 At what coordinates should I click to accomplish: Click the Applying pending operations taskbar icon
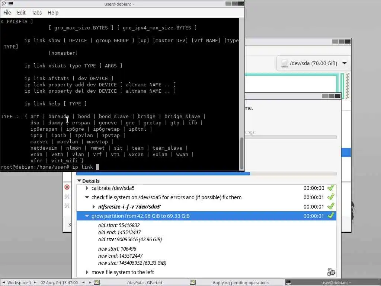[x=193, y=282]
